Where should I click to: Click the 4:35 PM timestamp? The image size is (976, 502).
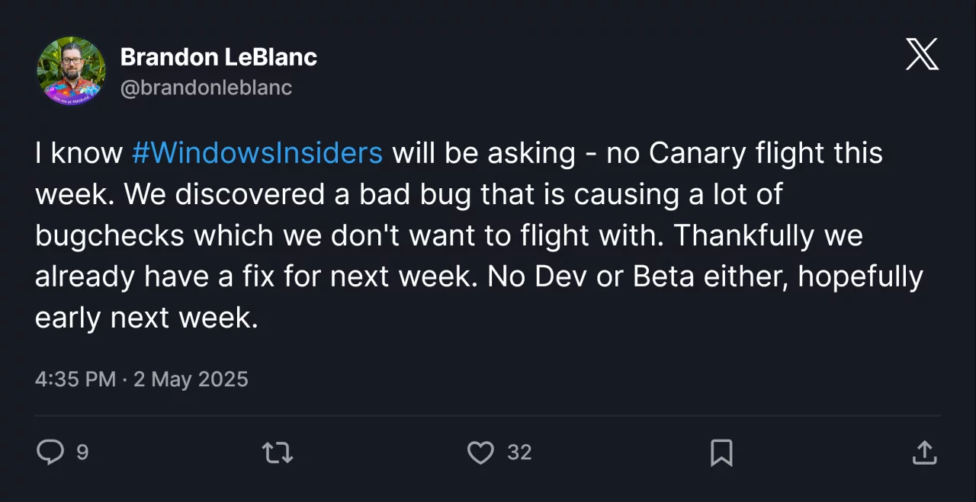tap(75, 379)
